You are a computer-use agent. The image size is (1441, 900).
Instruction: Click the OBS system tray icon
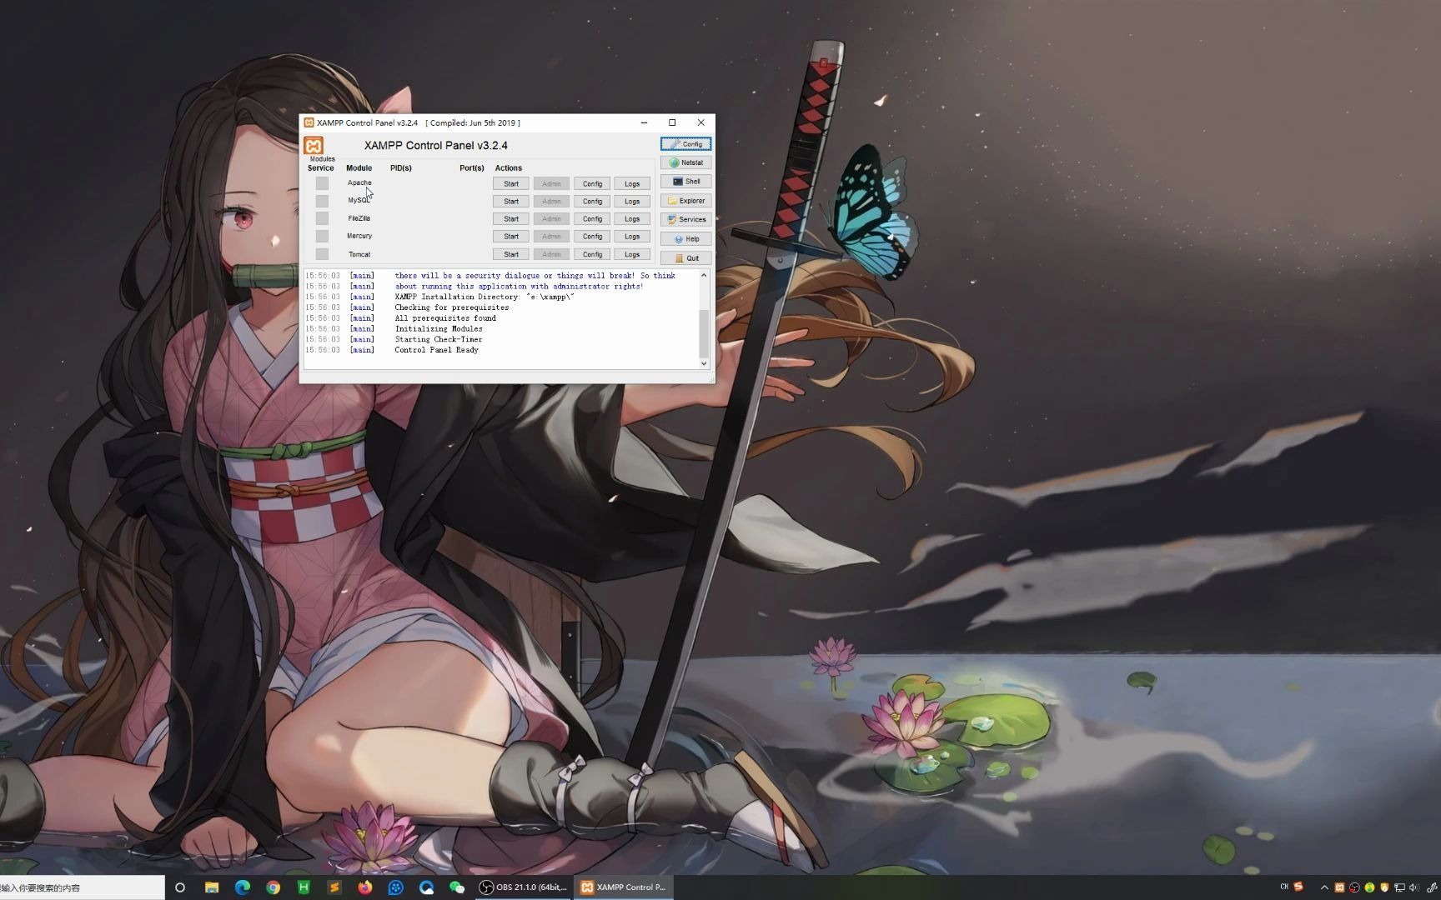1354,887
